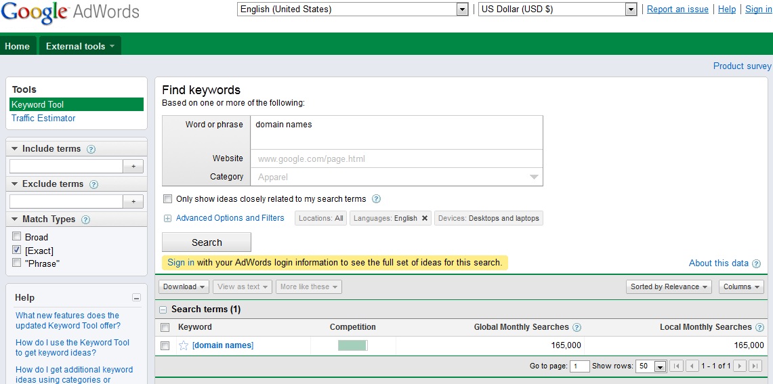
Task: Click Devices: Desktops and laptops chip
Action: coord(488,218)
